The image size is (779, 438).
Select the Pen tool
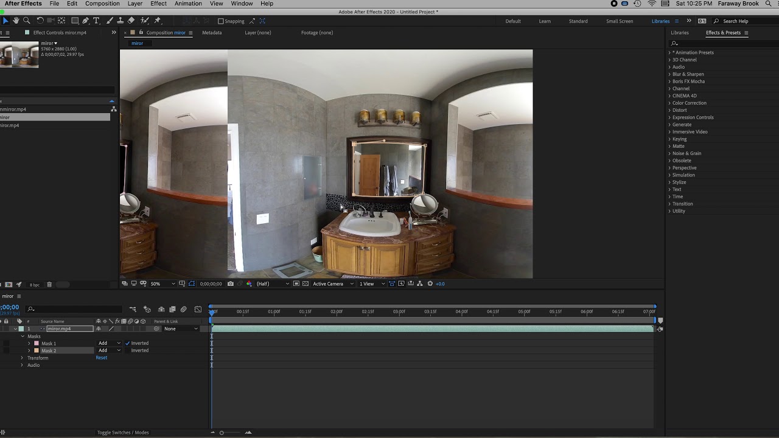(x=86, y=21)
